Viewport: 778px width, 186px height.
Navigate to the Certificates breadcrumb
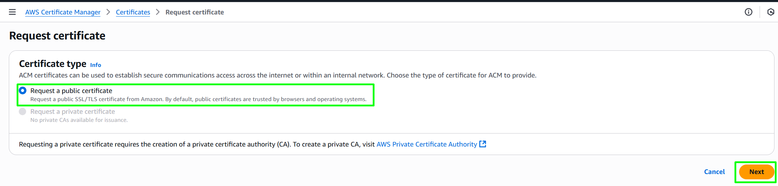click(133, 12)
